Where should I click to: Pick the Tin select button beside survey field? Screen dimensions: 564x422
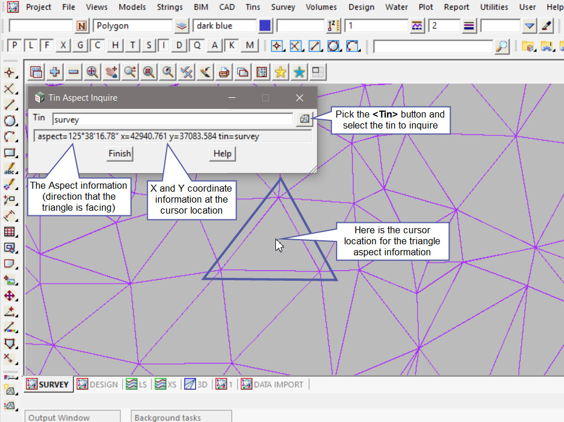[304, 119]
